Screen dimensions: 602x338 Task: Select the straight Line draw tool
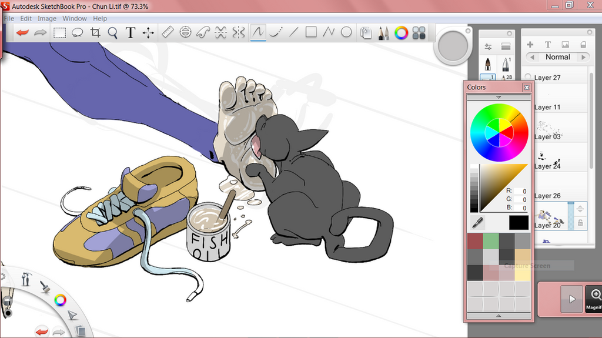tap(294, 32)
